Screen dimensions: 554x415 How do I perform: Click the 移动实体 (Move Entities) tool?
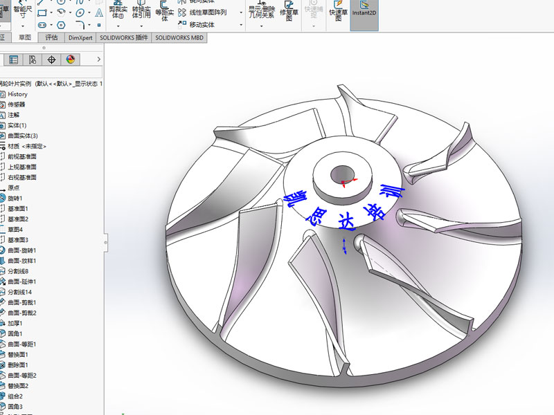(x=202, y=24)
